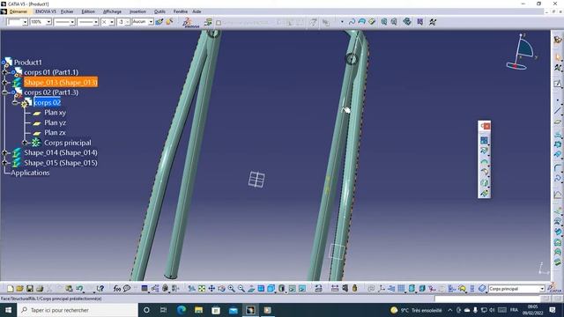The height and width of the screenshot is (317, 564).
Task: Open the Corps principal combo box dropdown
Action: tap(542, 289)
